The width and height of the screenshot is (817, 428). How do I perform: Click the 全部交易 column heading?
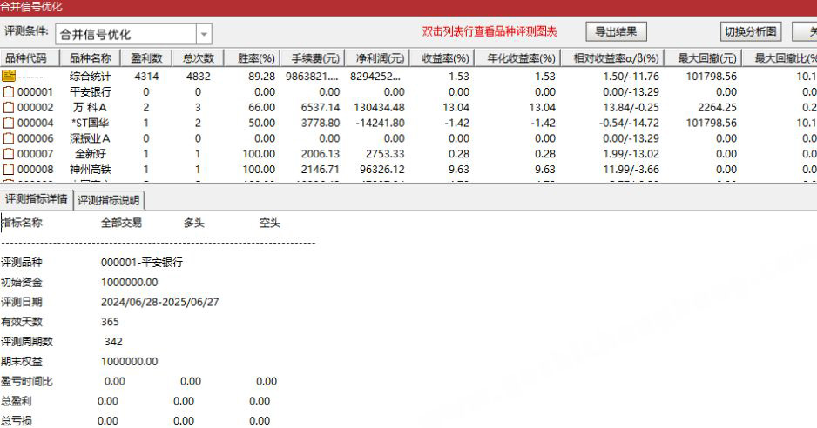pos(121,223)
